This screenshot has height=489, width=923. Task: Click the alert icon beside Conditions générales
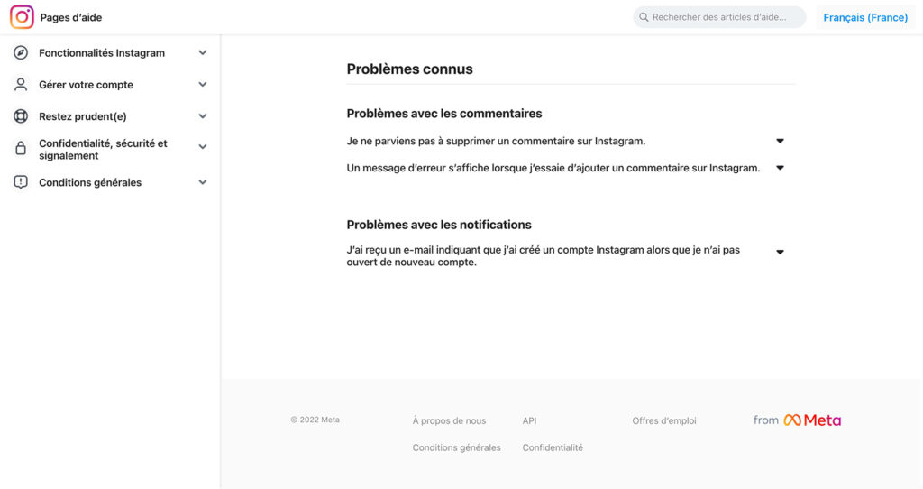click(21, 182)
